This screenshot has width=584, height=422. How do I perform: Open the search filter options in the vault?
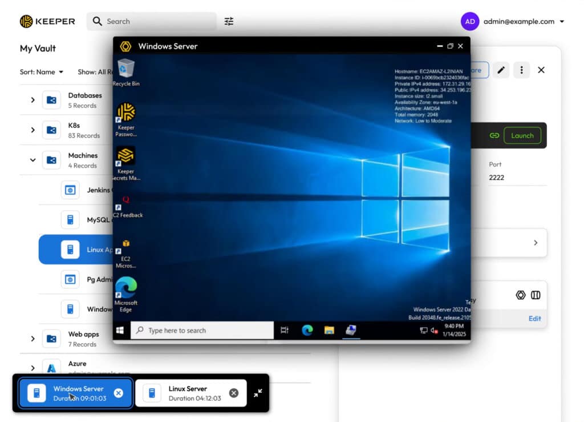click(x=229, y=21)
